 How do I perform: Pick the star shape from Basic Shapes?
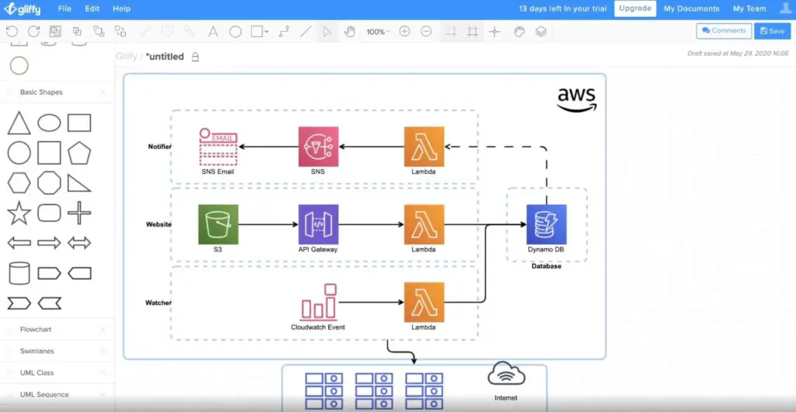(x=19, y=213)
